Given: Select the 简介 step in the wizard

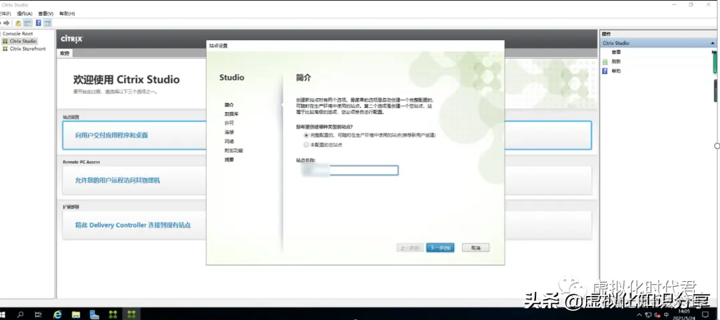Looking at the screenshot, I should [229, 105].
